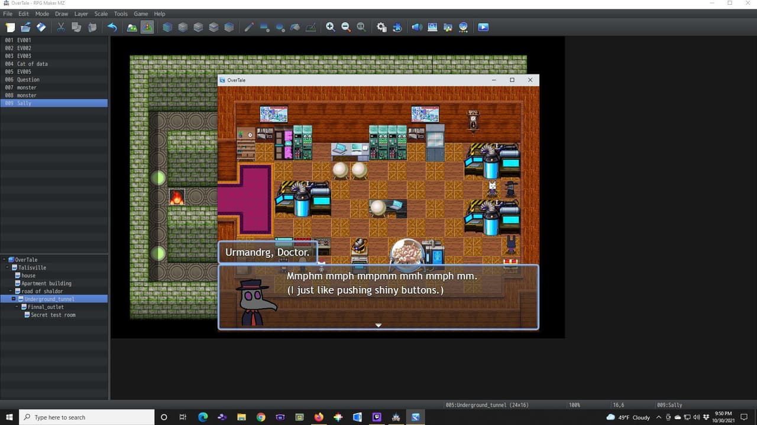Start Playtest with the play icon
The height and width of the screenshot is (425, 757).
[x=483, y=27]
